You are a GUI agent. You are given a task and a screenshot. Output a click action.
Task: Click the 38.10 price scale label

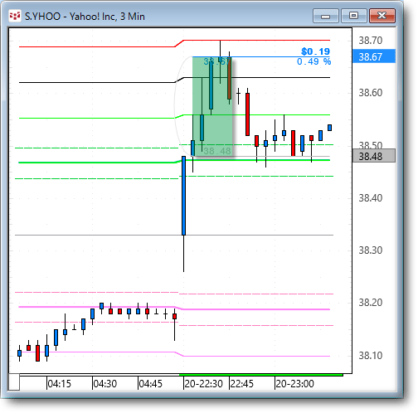[371, 355]
